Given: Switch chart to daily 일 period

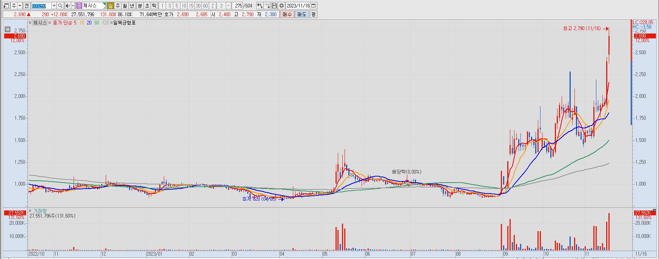Looking at the screenshot, I should (x=110, y=6).
